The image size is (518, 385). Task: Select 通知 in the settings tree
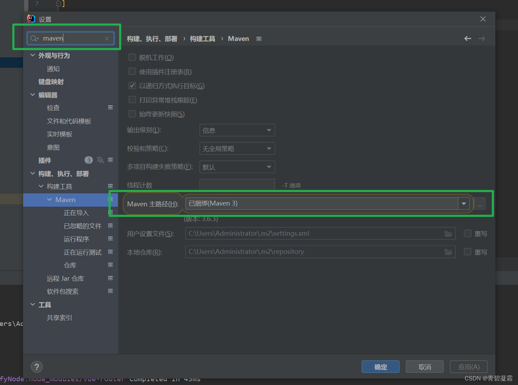pyautogui.click(x=53, y=69)
